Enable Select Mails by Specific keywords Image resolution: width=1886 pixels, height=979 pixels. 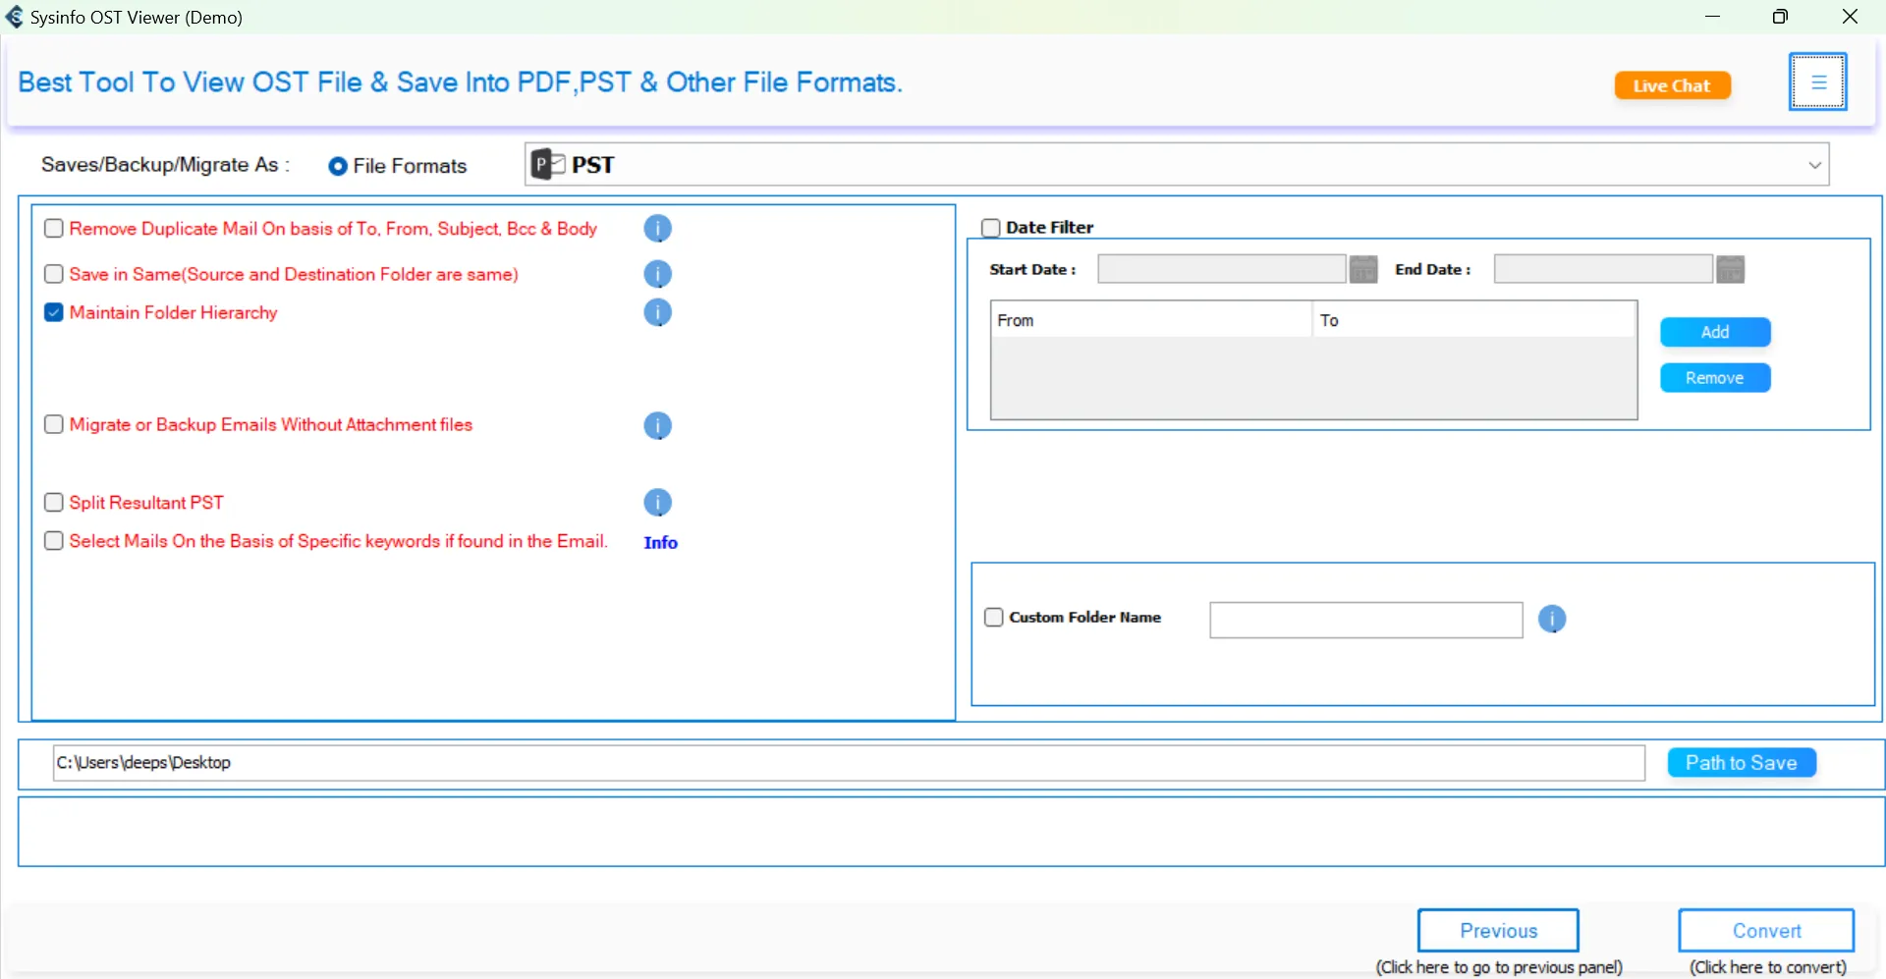54,541
